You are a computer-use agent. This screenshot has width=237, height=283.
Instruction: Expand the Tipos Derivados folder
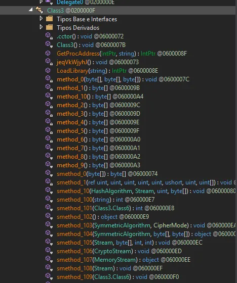point(41,27)
